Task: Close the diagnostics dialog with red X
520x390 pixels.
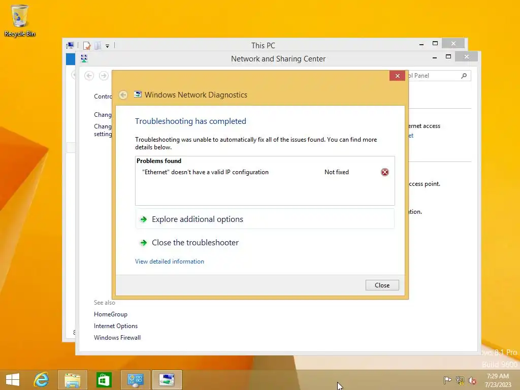Action: [397, 76]
